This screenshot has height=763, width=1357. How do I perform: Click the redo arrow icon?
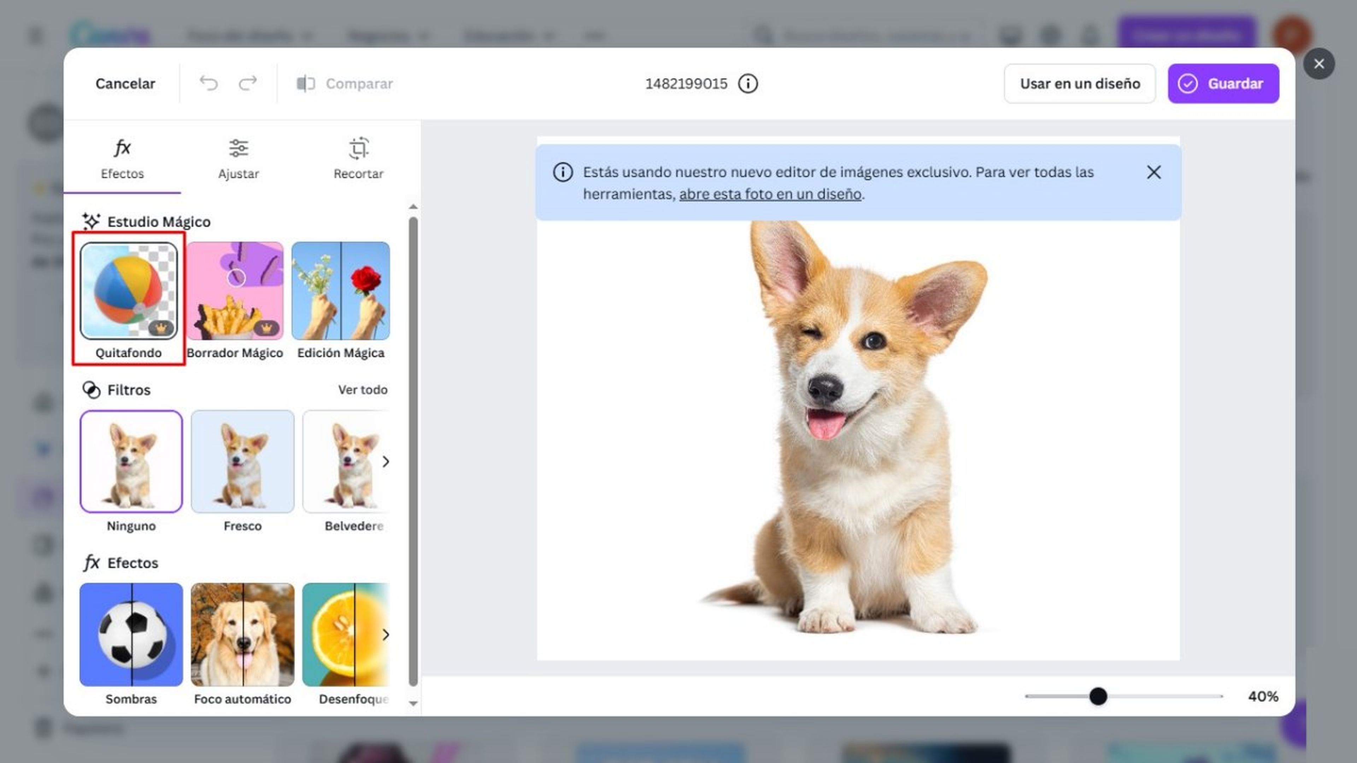(x=248, y=83)
